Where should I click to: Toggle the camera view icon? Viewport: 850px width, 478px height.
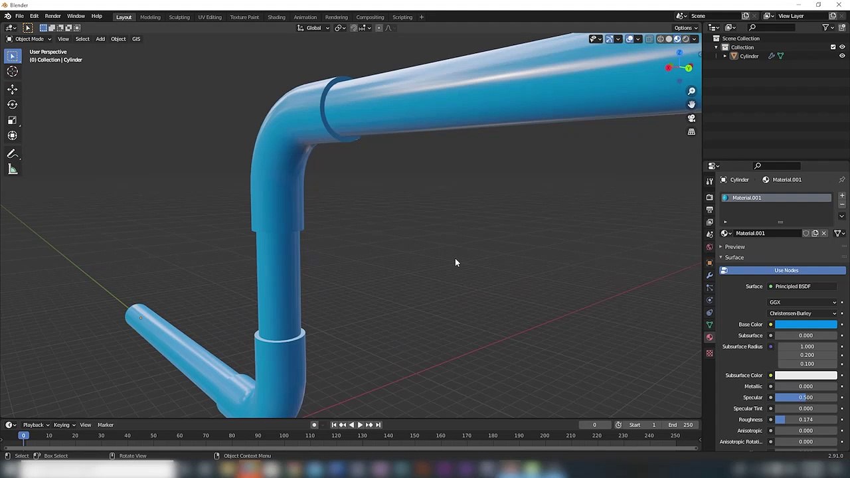pos(691,118)
